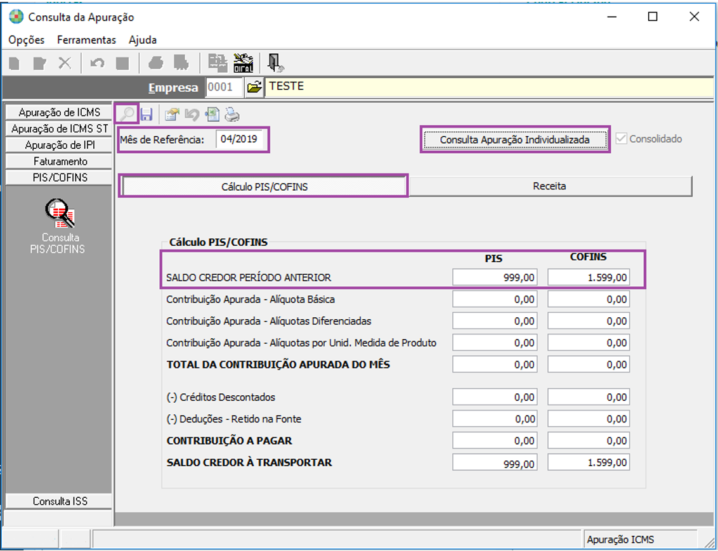Image resolution: width=718 pixels, height=551 pixels.
Task: Click the Mês de Referência input field
Action: pyautogui.click(x=240, y=139)
